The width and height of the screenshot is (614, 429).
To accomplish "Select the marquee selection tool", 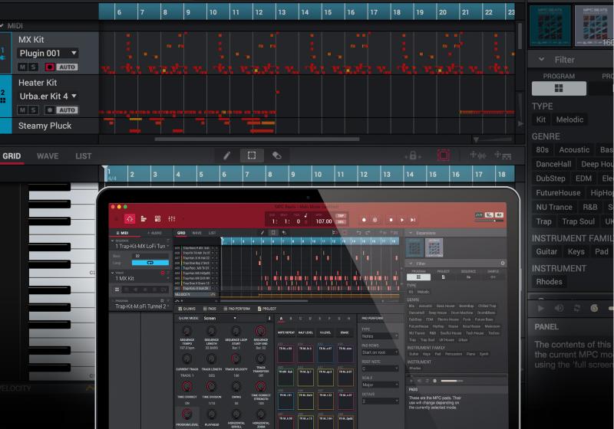I will pos(252,156).
